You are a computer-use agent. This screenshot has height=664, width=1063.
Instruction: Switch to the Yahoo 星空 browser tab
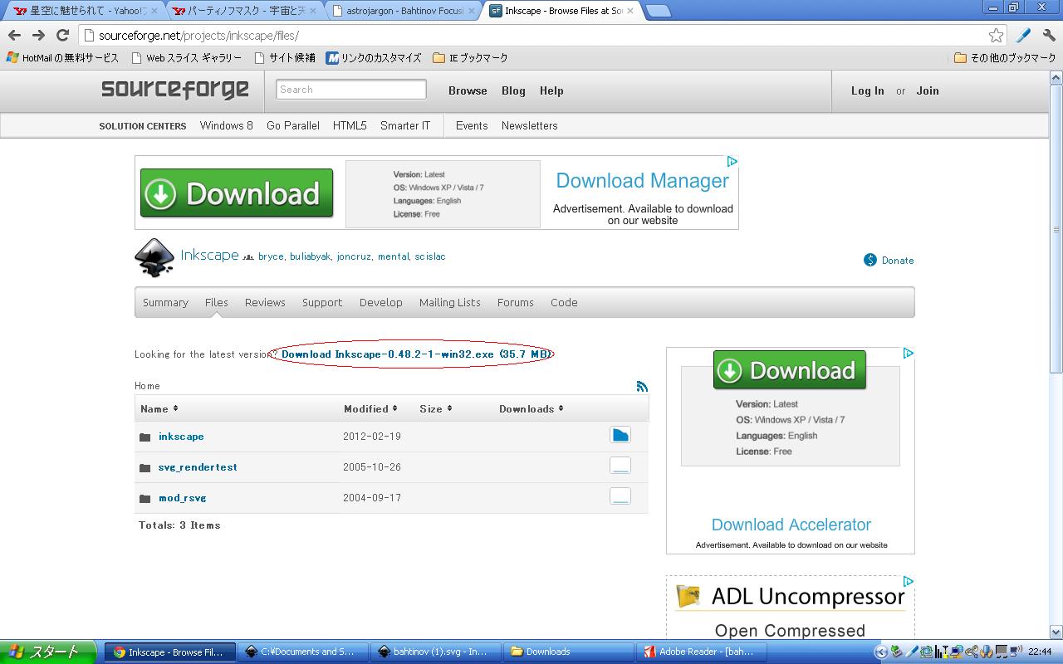point(86,11)
